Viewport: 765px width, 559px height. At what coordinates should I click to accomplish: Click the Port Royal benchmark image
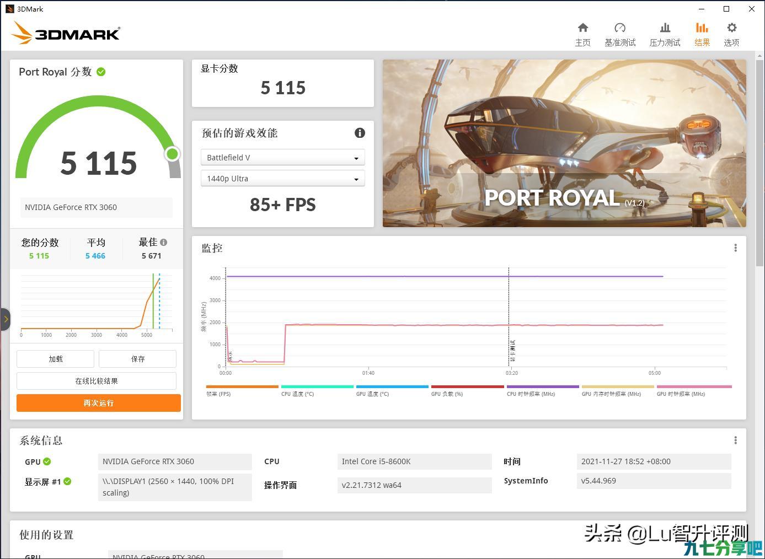[564, 143]
